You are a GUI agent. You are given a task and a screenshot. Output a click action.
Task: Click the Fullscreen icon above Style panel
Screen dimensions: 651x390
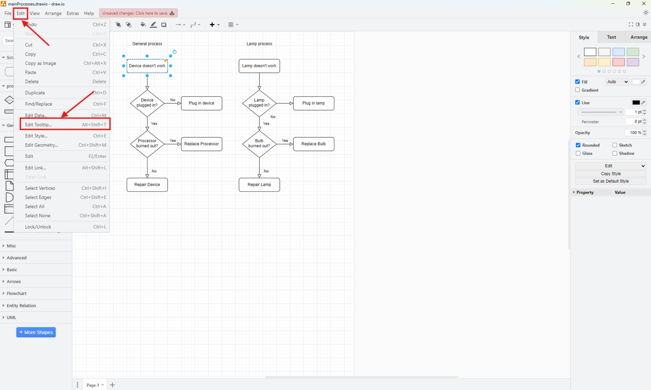pos(630,25)
